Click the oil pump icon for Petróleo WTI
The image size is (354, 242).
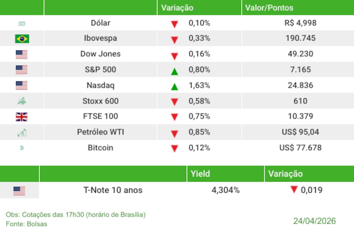[22, 133]
